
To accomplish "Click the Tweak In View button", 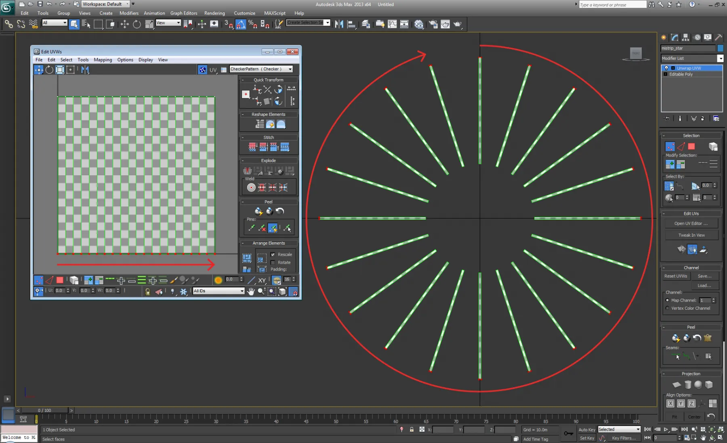I will coord(691,235).
